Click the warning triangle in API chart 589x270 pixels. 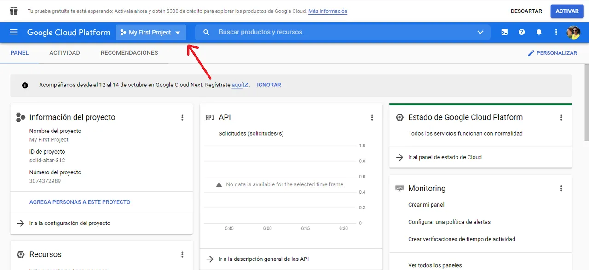[219, 184]
